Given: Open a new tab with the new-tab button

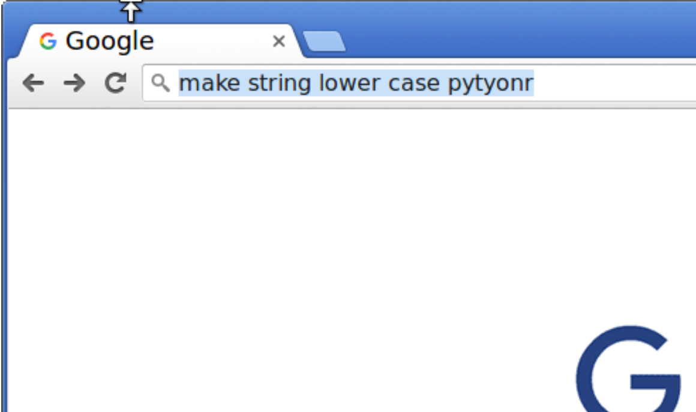Looking at the screenshot, I should click(325, 41).
